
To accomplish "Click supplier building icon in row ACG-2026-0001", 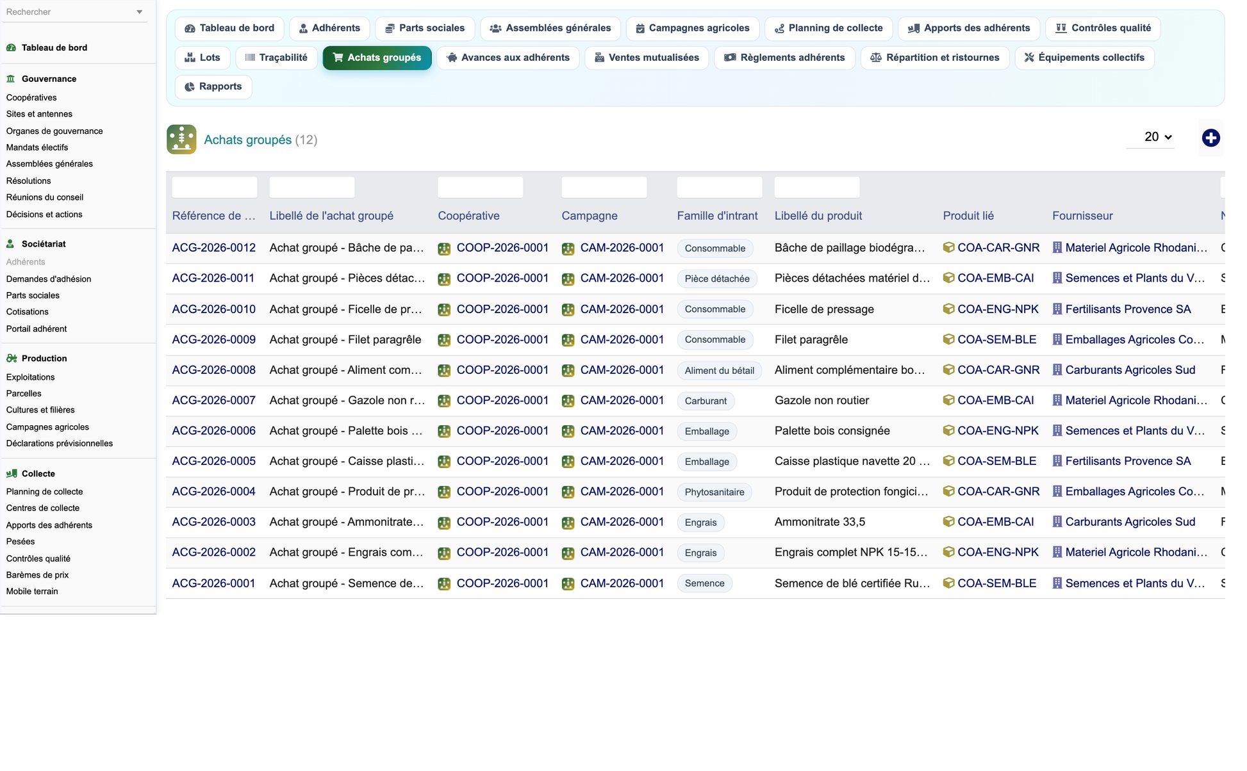I will [x=1057, y=583].
